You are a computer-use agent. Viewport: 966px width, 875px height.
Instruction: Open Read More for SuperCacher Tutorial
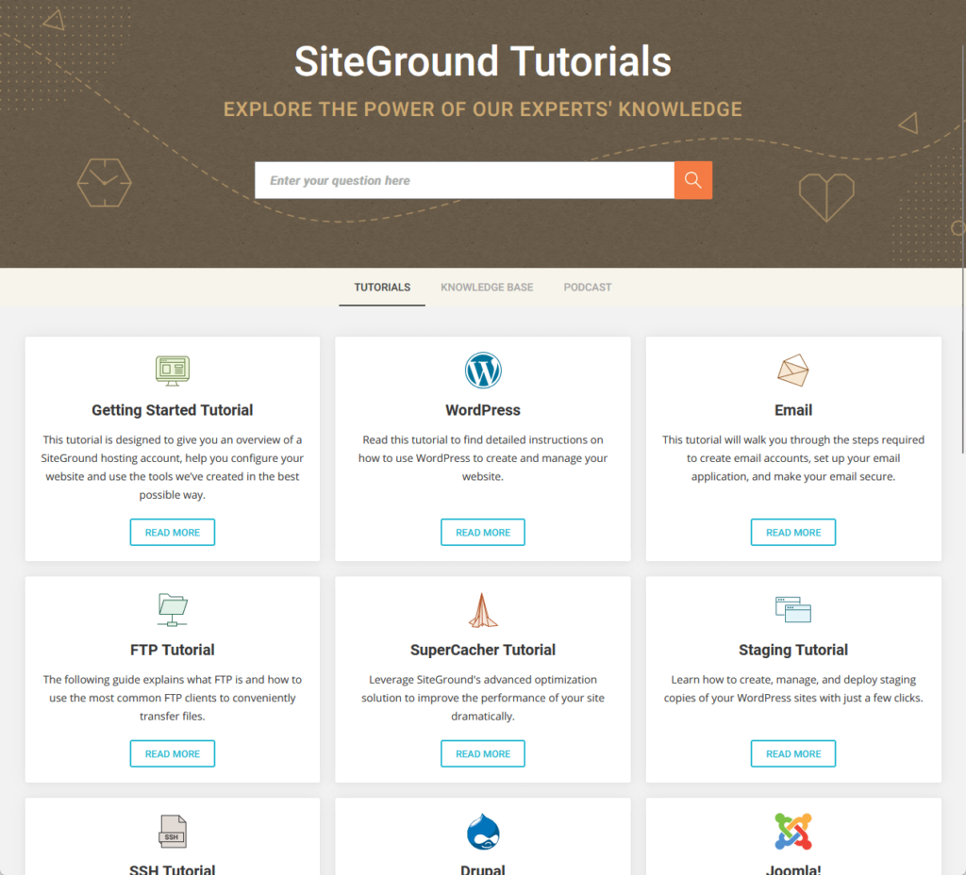(483, 753)
